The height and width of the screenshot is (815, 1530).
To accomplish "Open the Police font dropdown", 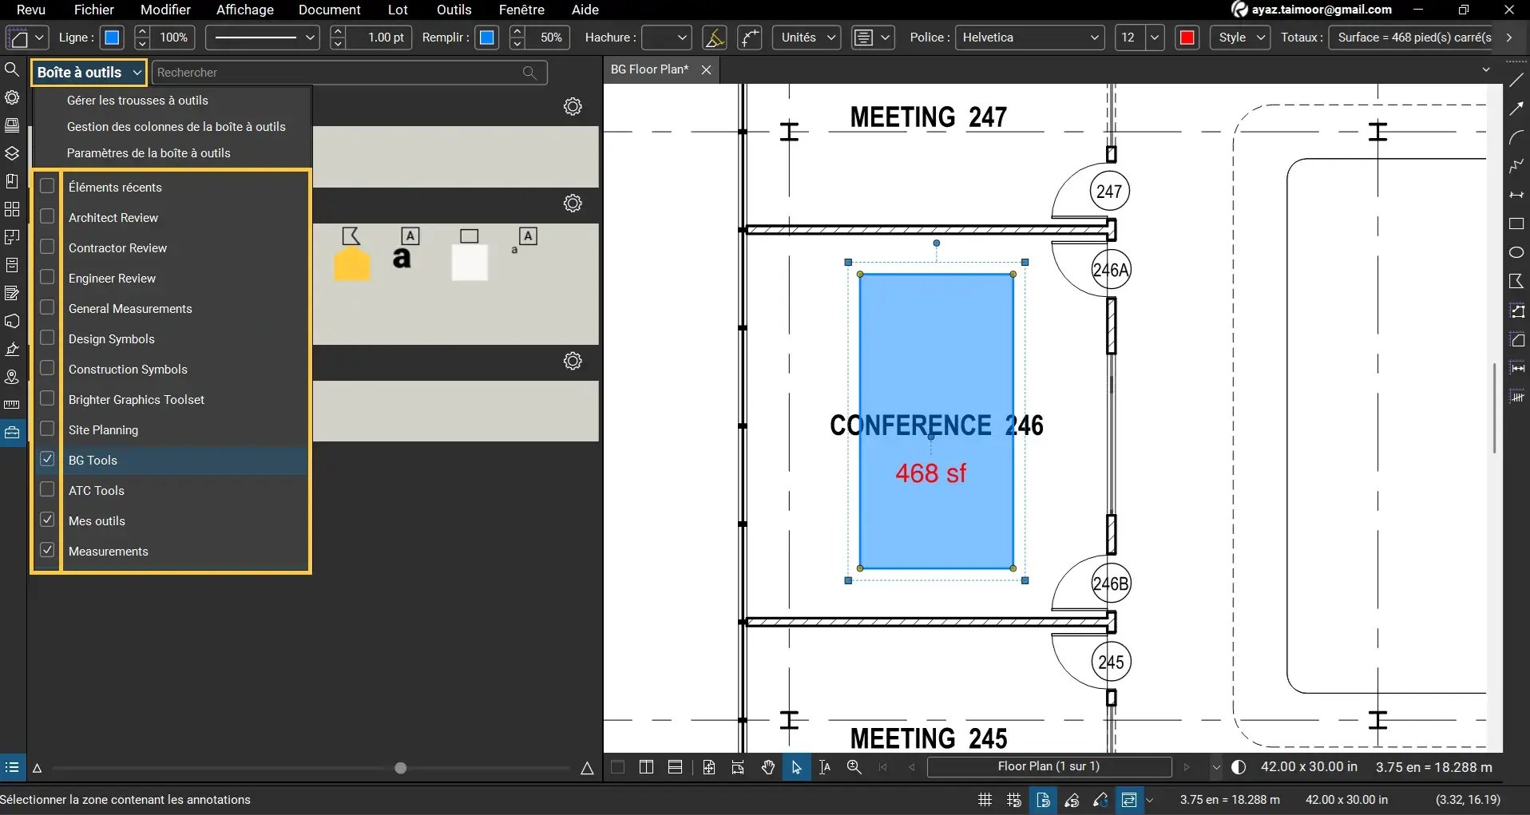I will coord(1029,38).
